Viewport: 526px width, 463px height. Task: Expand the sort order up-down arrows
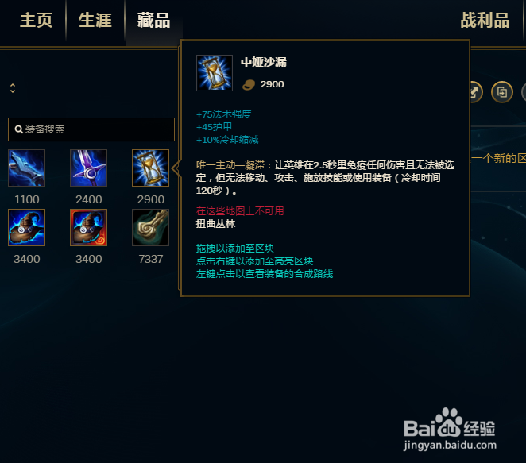pyautogui.click(x=13, y=88)
